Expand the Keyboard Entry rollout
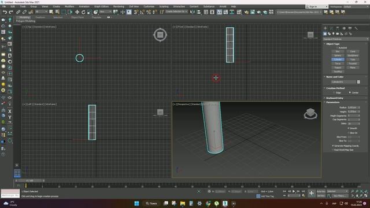Viewport: 370px width, 208px height. (334, 98)
